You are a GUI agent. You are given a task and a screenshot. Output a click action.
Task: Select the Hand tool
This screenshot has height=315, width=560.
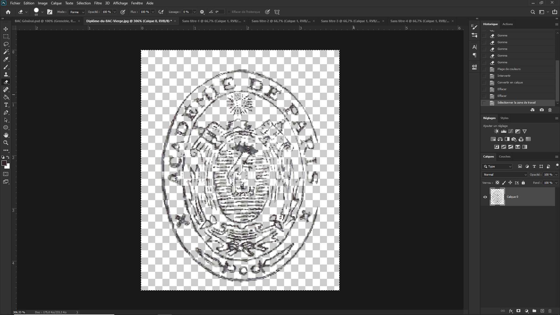click(x=6, y=135)
